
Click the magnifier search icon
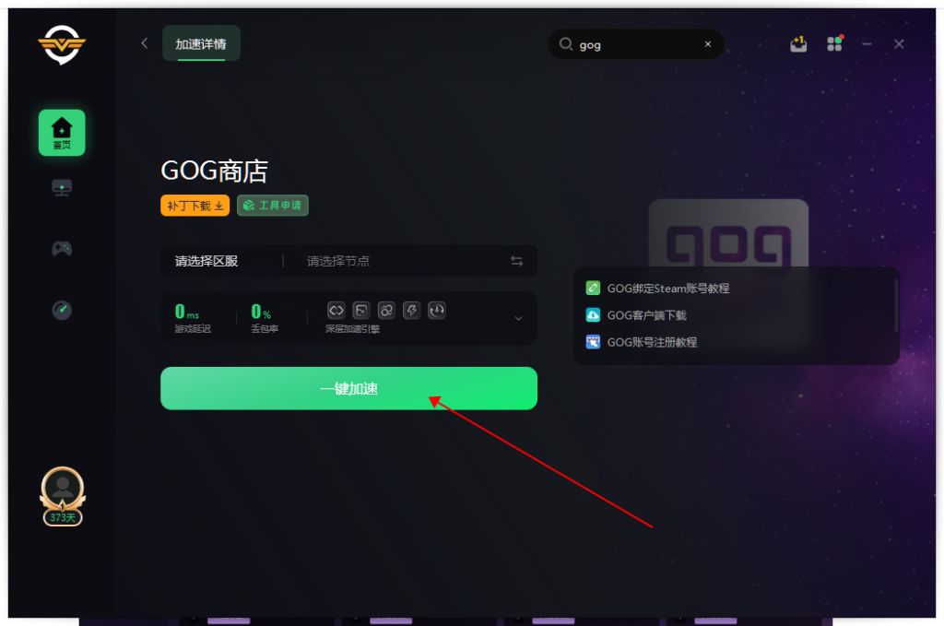[x=565, y=44]
